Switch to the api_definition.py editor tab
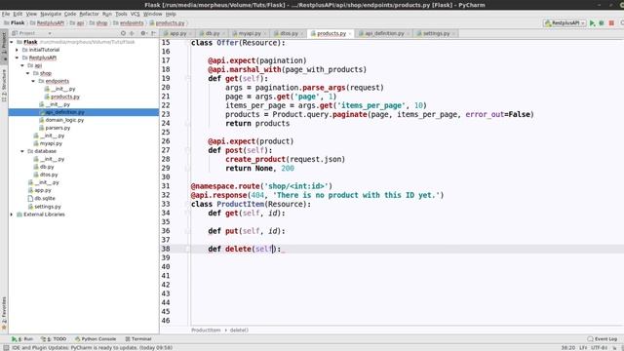The width and height of the screenshot is (624, 351). click(383, 33)
